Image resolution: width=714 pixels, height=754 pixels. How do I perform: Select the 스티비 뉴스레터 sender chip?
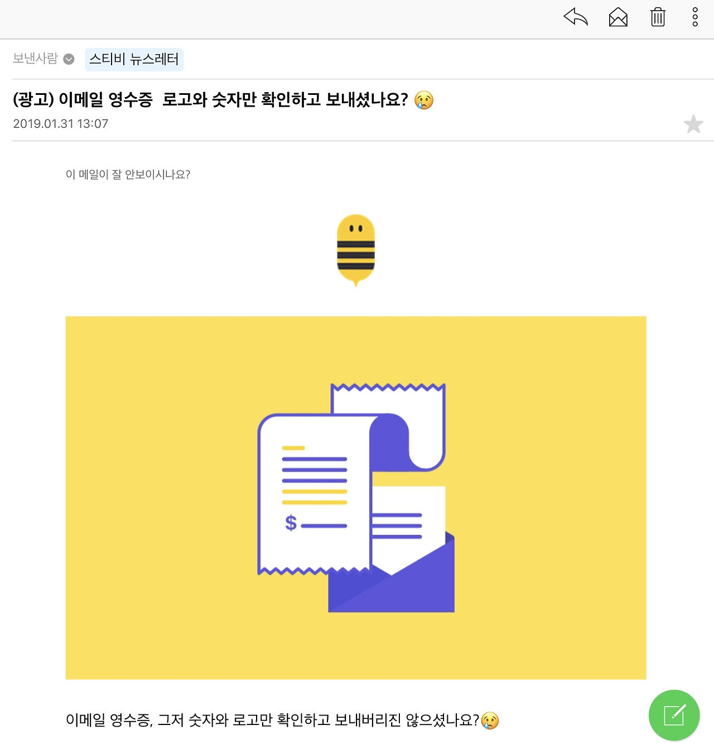[134, 59]
